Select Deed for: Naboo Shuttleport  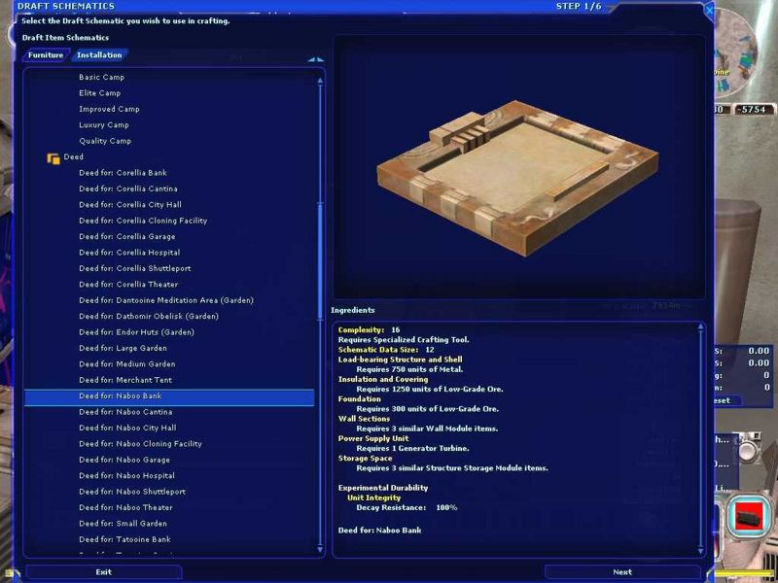[x=132, y=492]
